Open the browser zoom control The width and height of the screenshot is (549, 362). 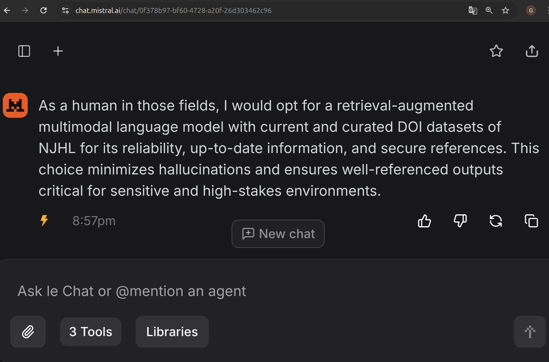[x=489, y=10]
